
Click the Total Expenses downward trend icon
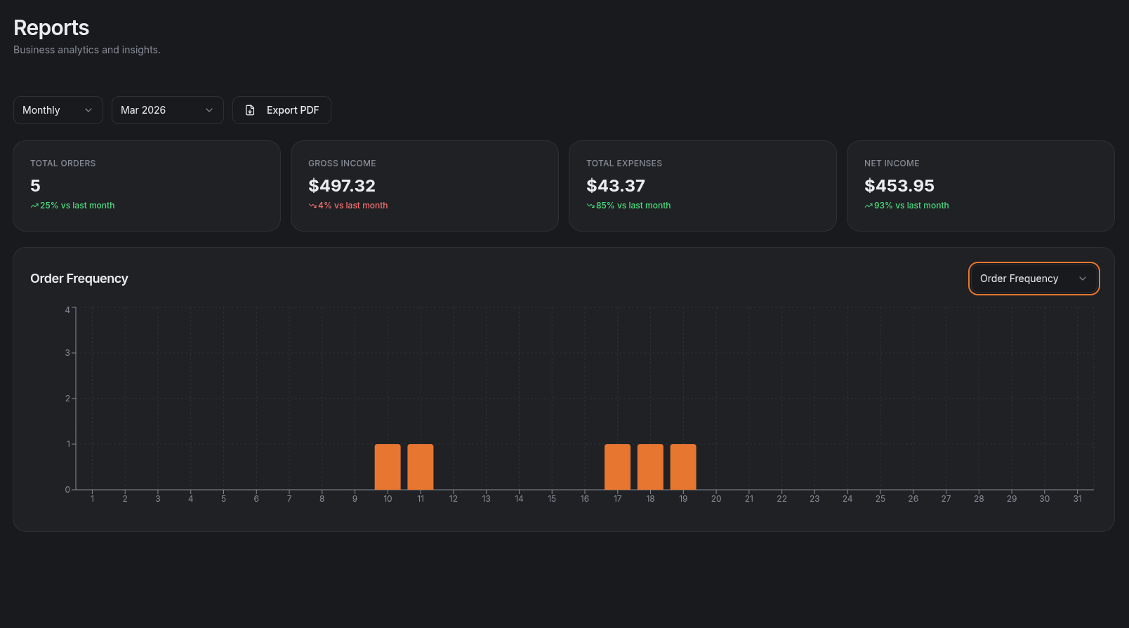pyautogui.click(x=590, y=206)
